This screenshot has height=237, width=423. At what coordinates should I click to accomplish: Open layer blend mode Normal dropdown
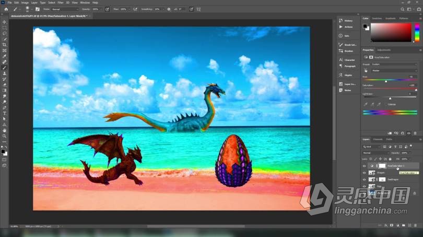[x=376, y=153]
